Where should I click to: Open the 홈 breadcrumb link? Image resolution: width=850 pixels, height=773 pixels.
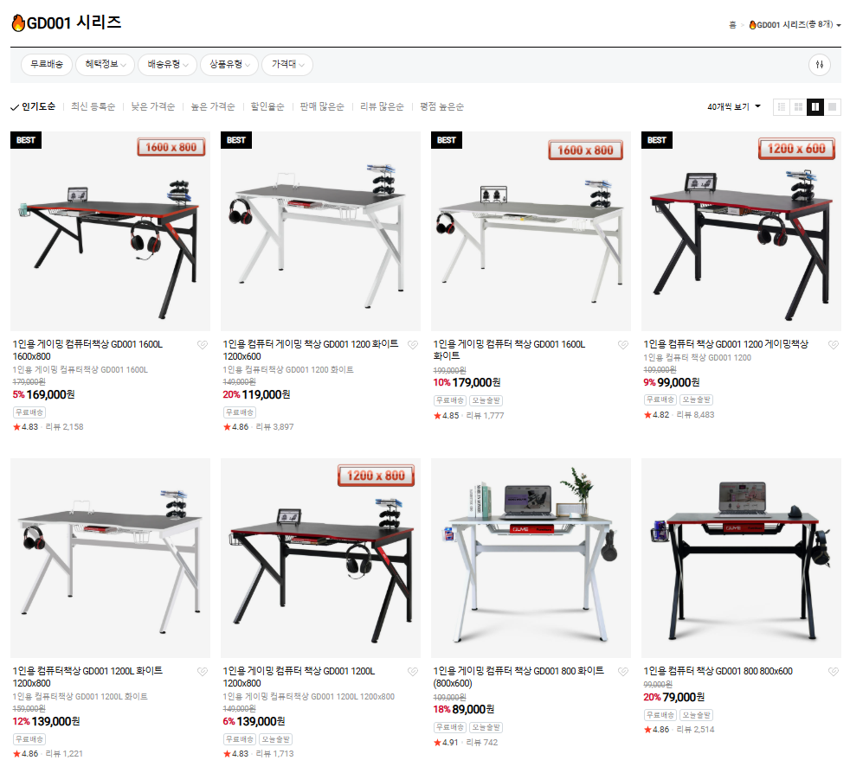tap(732, 25)
